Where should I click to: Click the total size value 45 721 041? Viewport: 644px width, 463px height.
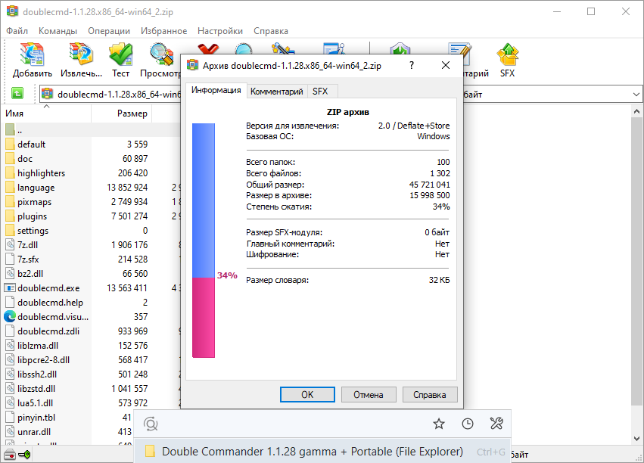(x=429, y=185)
